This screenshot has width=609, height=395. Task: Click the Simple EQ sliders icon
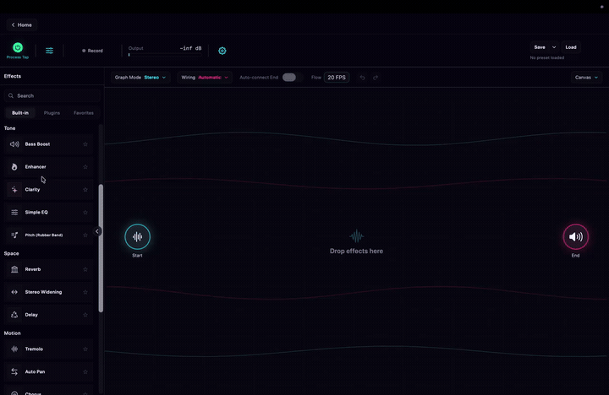pos(14,213)
